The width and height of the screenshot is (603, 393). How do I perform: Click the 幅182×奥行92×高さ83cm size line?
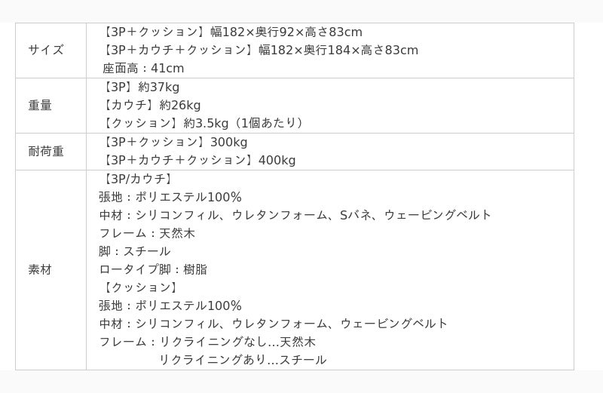(232, 32)
